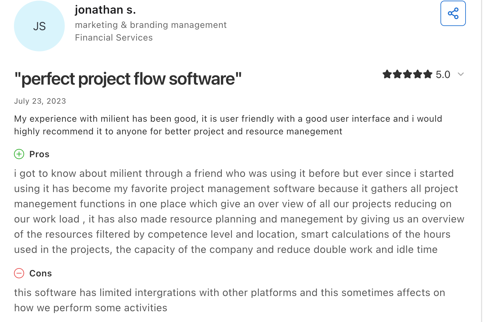This screenshot has width=483, height=322.
Task: Select the Pros heading
Action: click(x=39, y=154)
